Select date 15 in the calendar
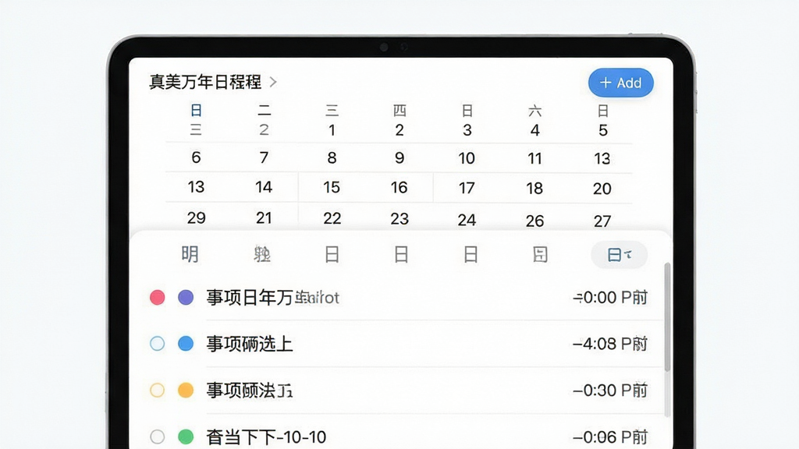The width and height of the screenshot is (799, 449). pyautogui.click(x=332, y=187)
